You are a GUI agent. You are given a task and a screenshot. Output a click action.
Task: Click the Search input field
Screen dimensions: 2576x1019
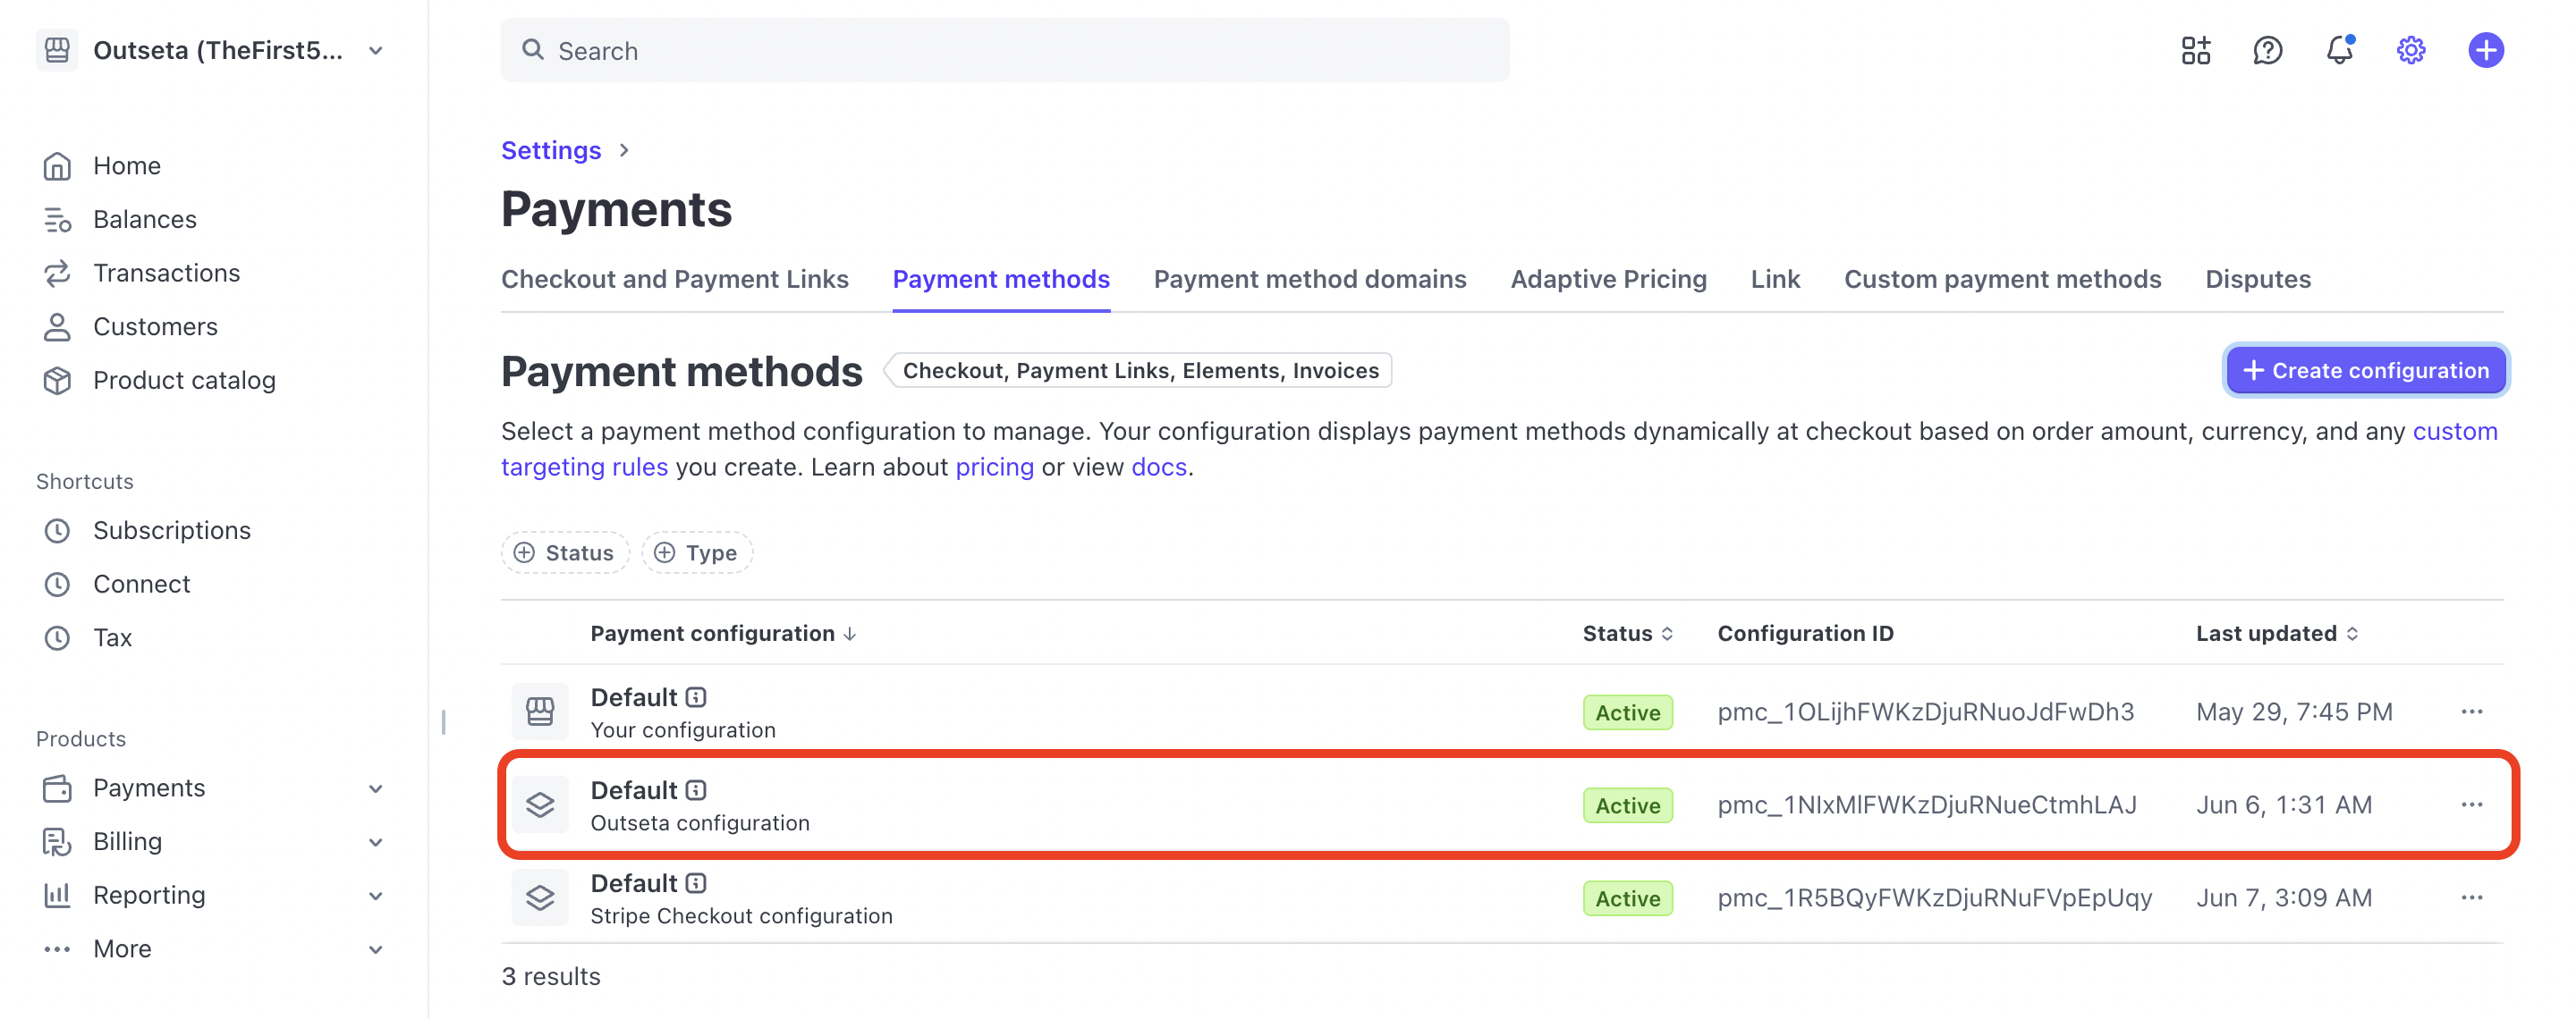click(x=1004, y=50)
